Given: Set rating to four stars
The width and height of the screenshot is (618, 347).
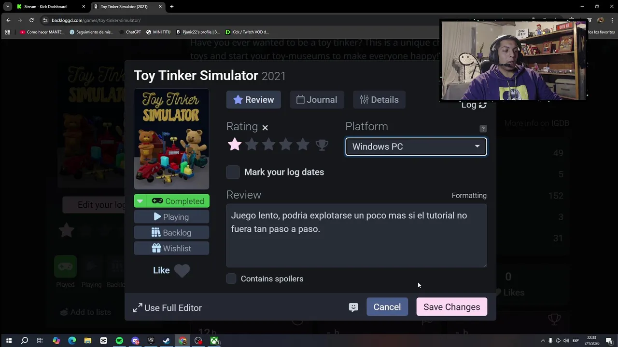Looking at the screenshot, I should pos(285,144).
